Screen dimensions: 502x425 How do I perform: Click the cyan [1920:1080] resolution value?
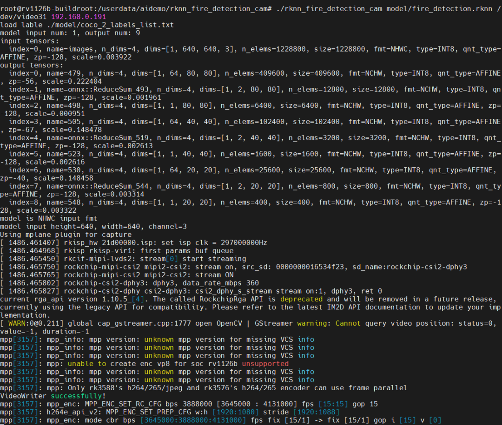click(x=235, y=412)
